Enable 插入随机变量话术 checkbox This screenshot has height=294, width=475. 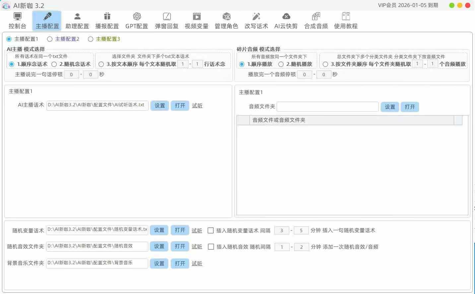[x=211, y=230]
